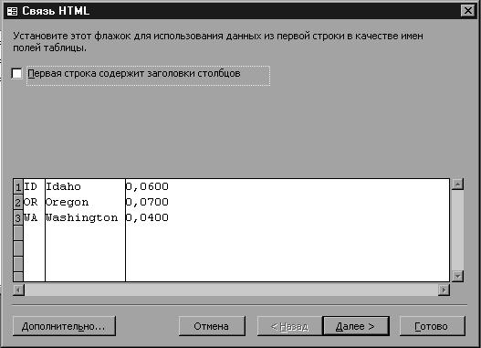Image resolution: width=481 pixels, height=348 pixels.
Task: Click the Idaho cell in preview
Action: click(x=85, y=186)
